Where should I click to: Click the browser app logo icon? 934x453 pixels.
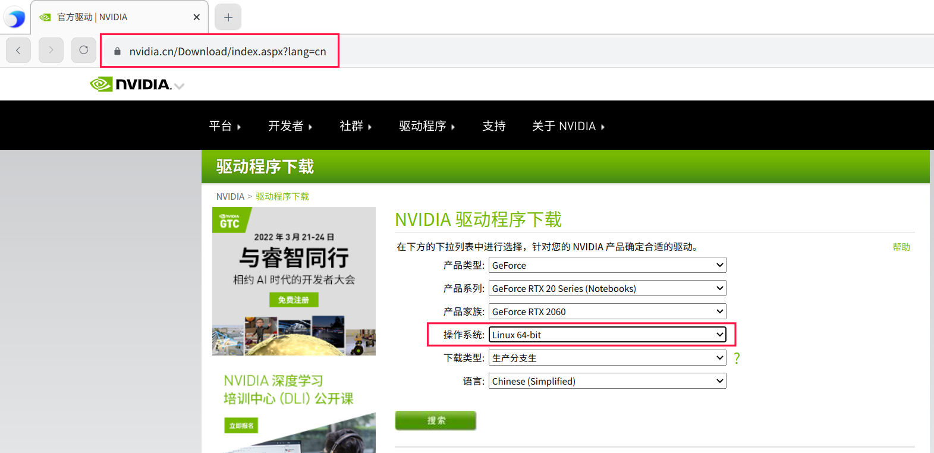pos(15,18)
